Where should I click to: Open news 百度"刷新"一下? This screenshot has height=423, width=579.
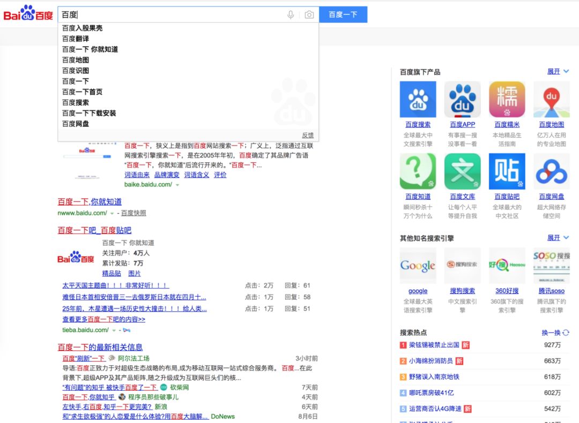[x=84, y=358]
